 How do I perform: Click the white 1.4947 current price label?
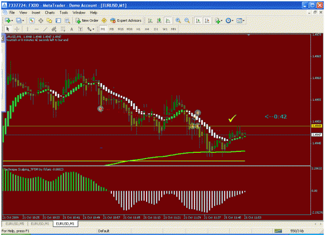click(x=317, y=135)
